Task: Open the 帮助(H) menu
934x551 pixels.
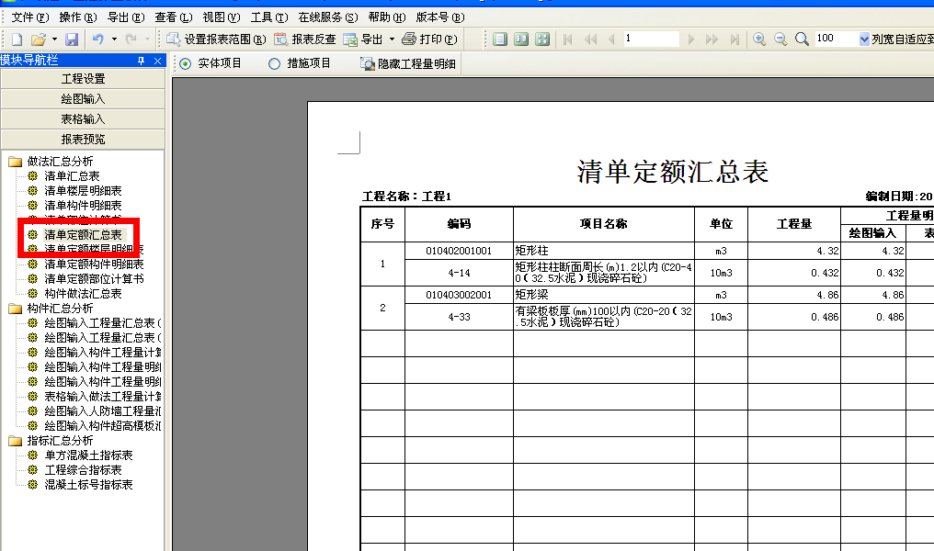Action: pyautogui.click(x=387, y=17)
